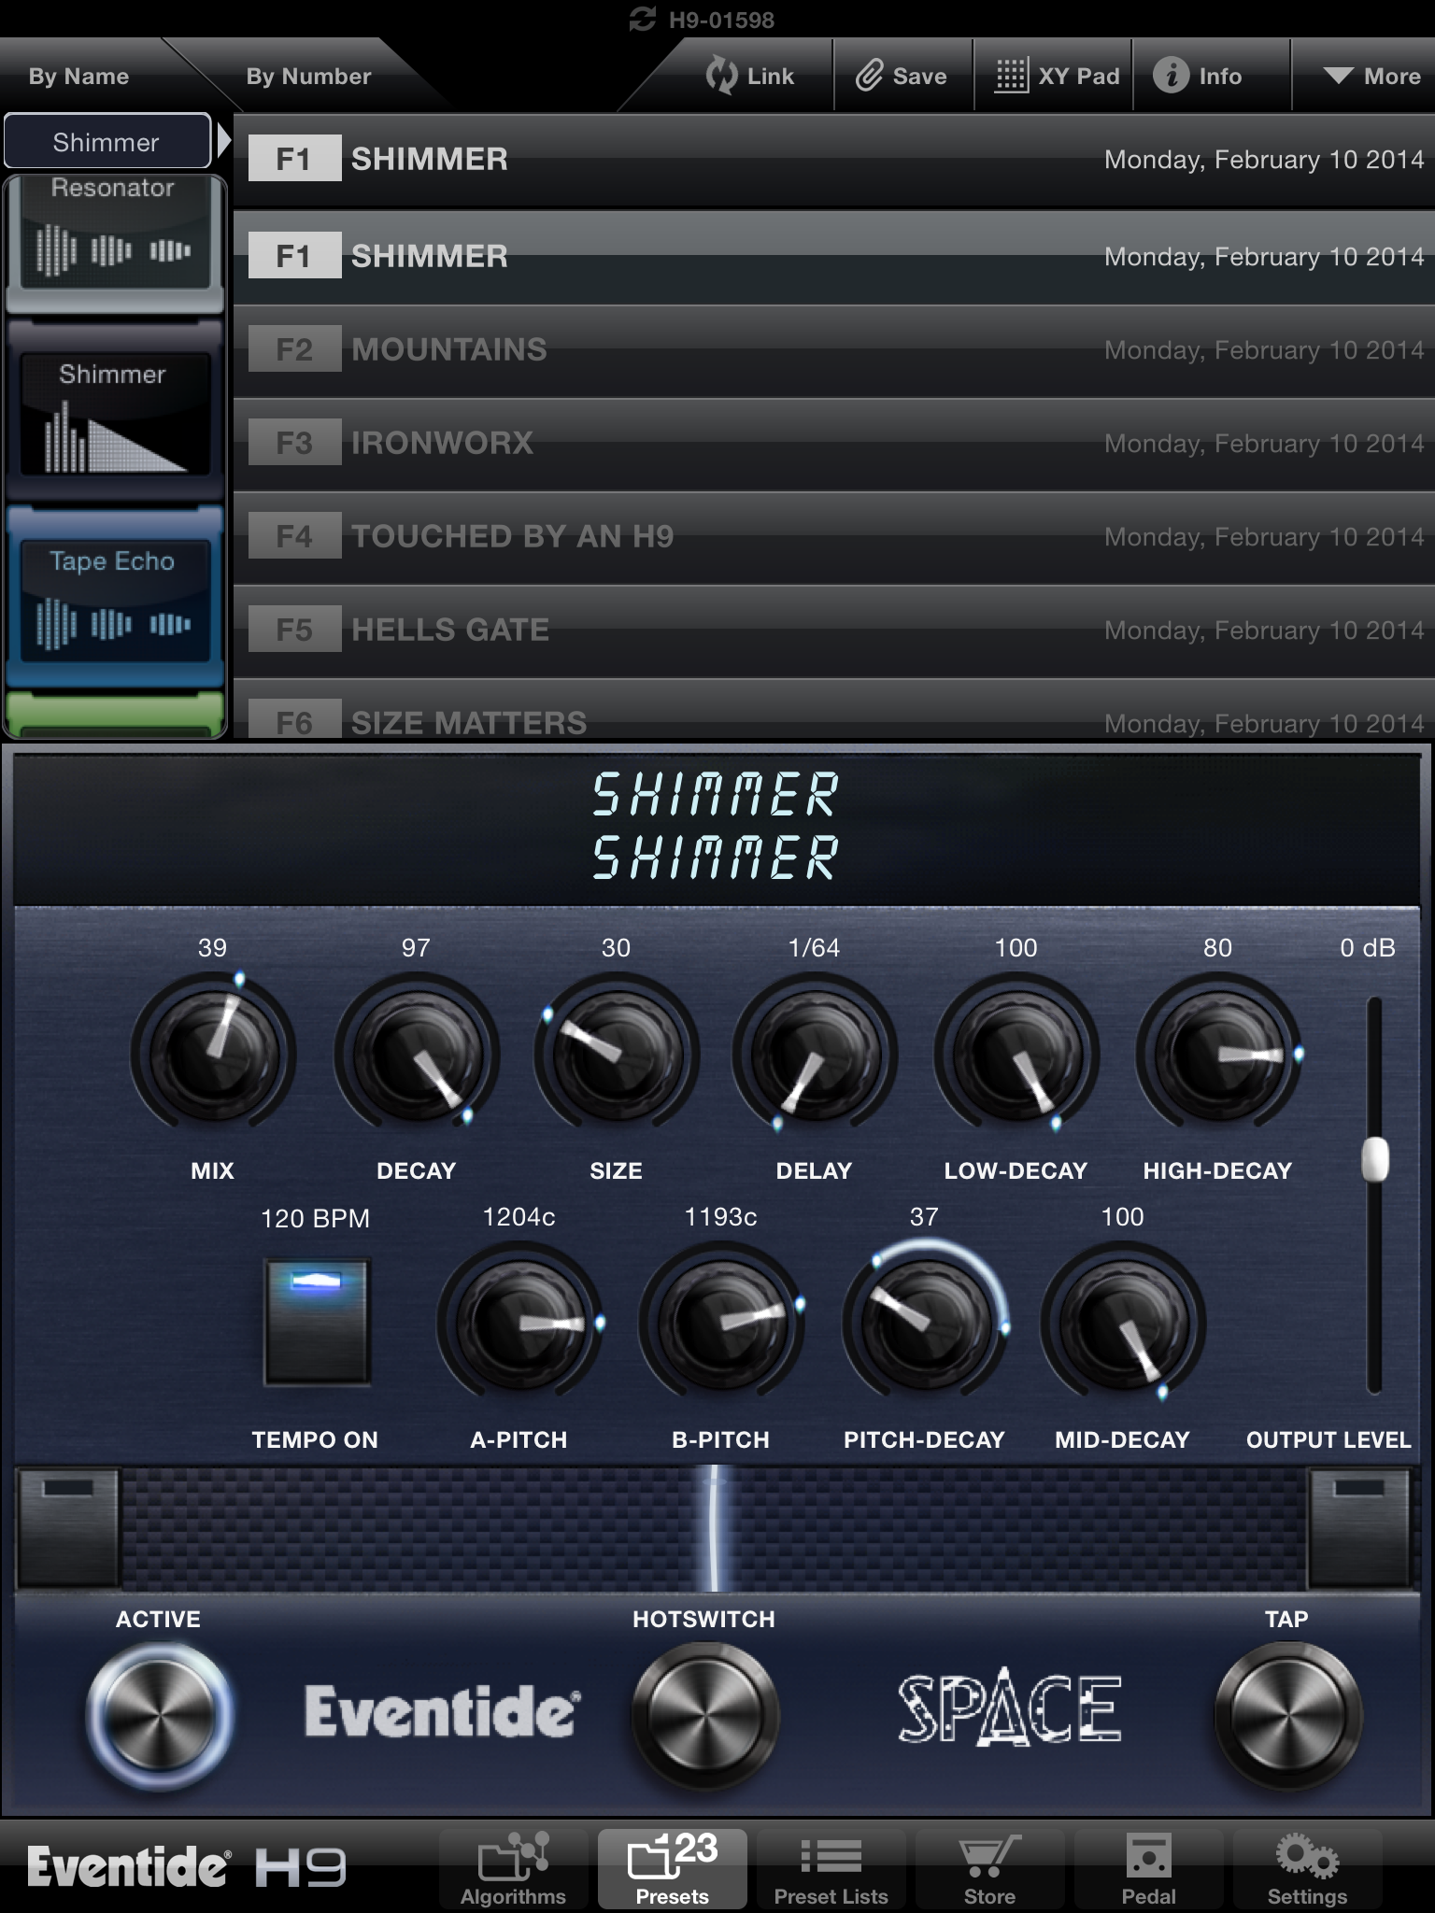The width and height of the screenshot is (1435, 1913).
Task: Click the Link sync icon
Action: click(721, 76)
